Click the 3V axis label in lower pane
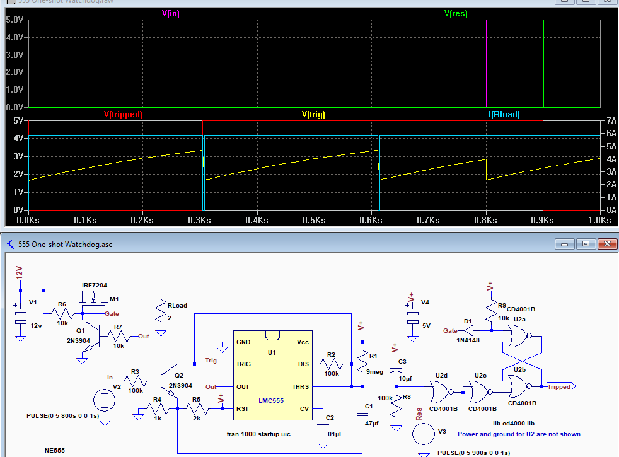 (18, 157)
